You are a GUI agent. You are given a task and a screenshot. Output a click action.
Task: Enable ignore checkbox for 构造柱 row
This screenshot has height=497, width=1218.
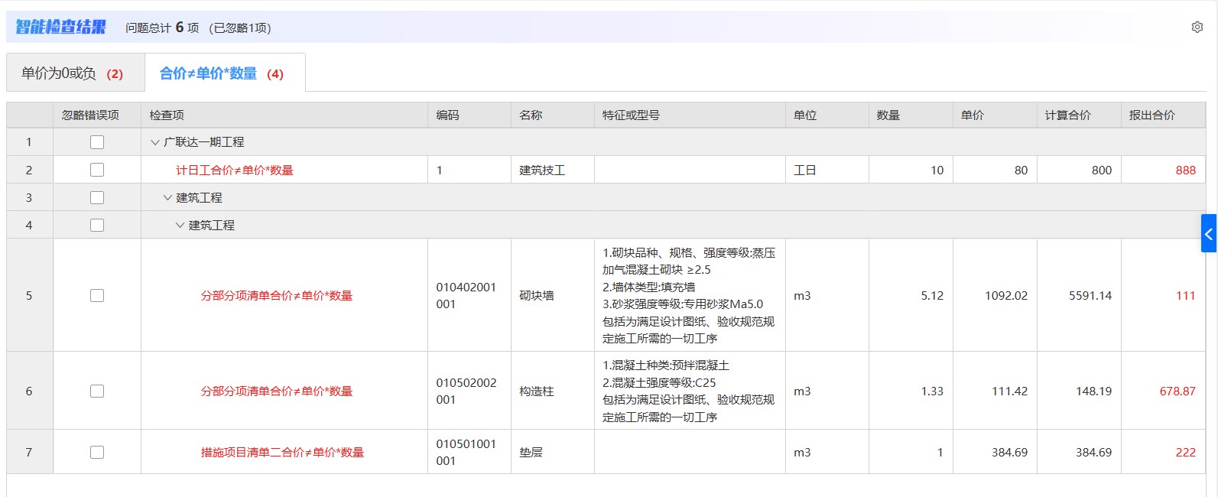point(97,391)
